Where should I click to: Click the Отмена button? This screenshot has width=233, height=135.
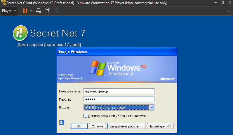[97, 126]
